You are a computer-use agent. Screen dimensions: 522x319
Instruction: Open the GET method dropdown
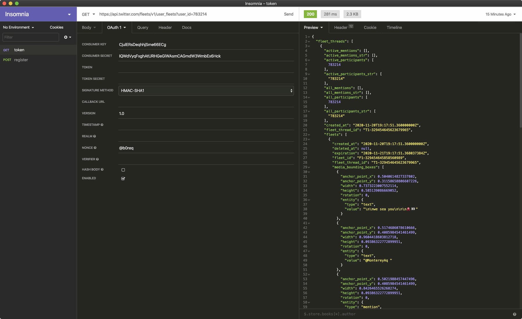(88, 14)
